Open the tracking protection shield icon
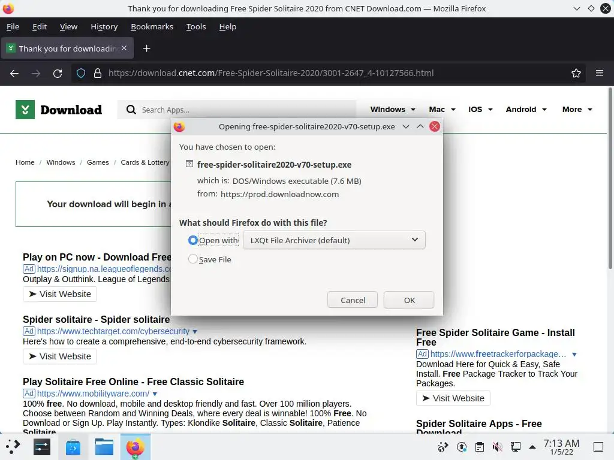 81,73
